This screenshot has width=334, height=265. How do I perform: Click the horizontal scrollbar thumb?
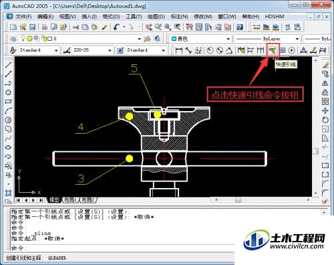[238, 200]
